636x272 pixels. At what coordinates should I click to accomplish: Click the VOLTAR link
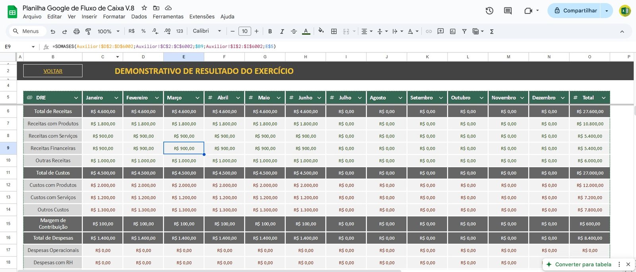pos(53,71)
